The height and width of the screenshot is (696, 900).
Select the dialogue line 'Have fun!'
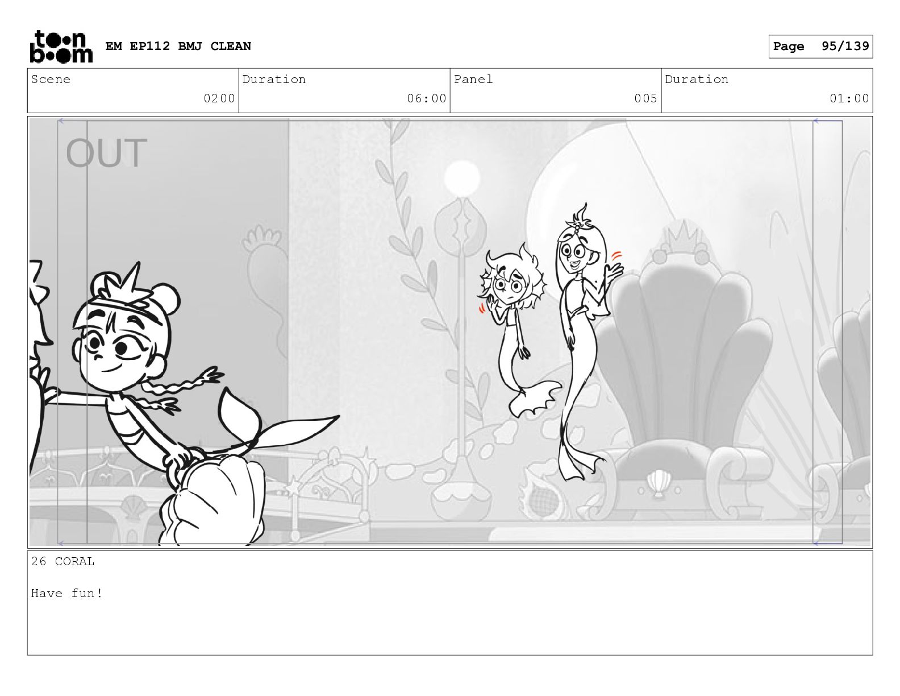(67, 593)
